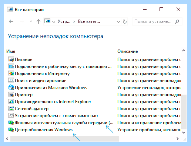Click the Принтер icon

[11, 95]
